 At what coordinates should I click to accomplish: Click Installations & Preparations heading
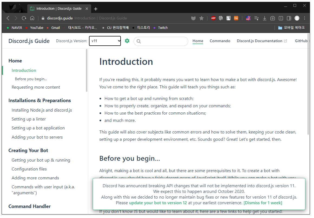(40, 100)
